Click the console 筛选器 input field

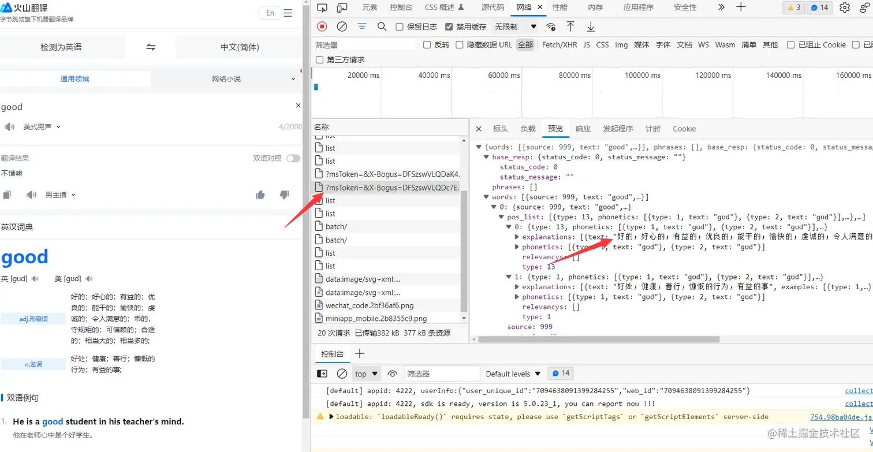[442, 373]
